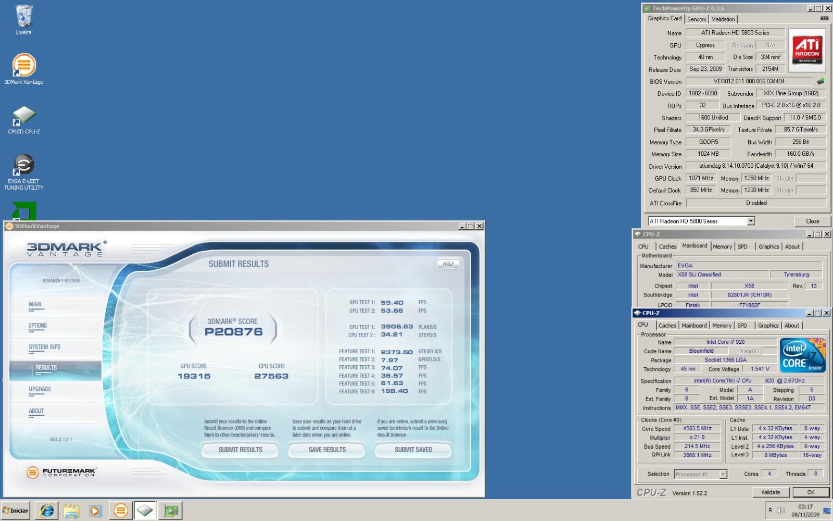Open About tab in front CPU-Z window
The image size is (833, 521).
(791, 326)
